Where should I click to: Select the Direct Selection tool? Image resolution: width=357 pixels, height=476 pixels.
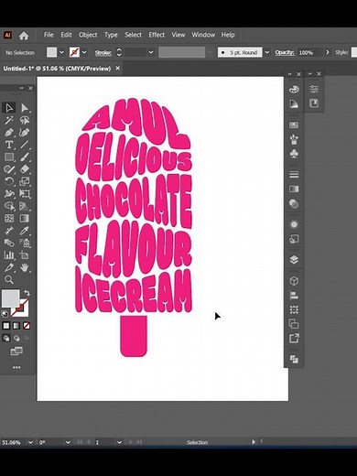[x=25, y=108]
